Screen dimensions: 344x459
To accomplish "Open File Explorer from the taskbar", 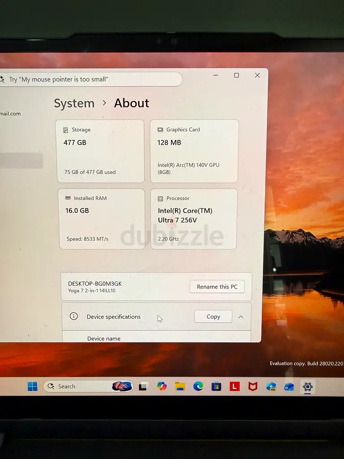I will [180, 386].
